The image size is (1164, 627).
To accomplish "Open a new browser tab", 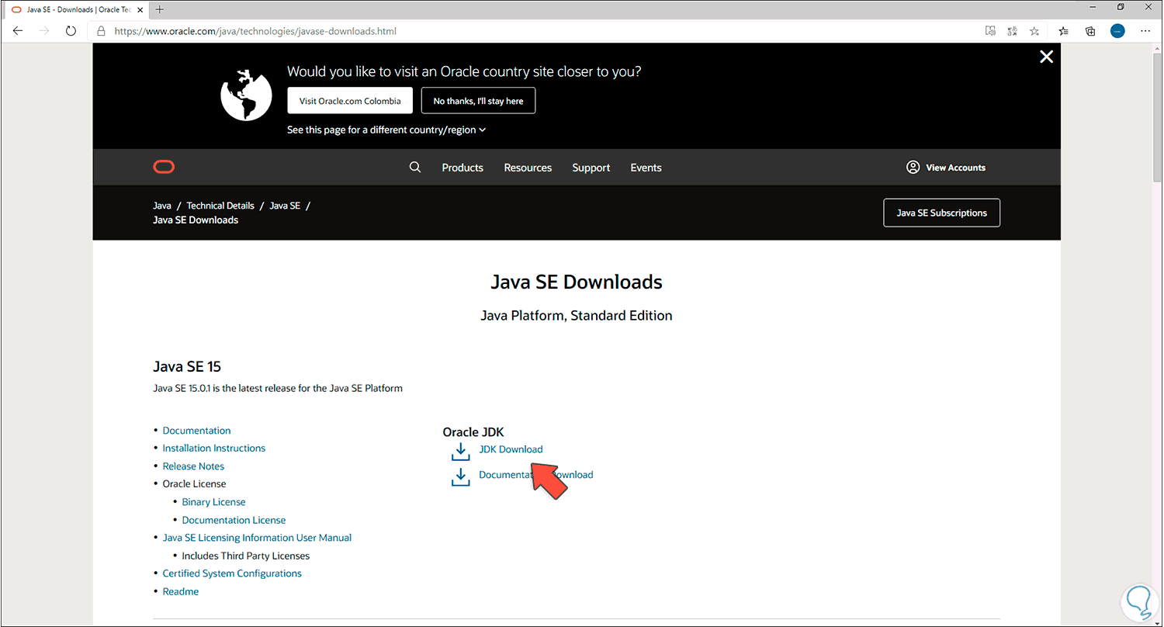I will point(160,9).
